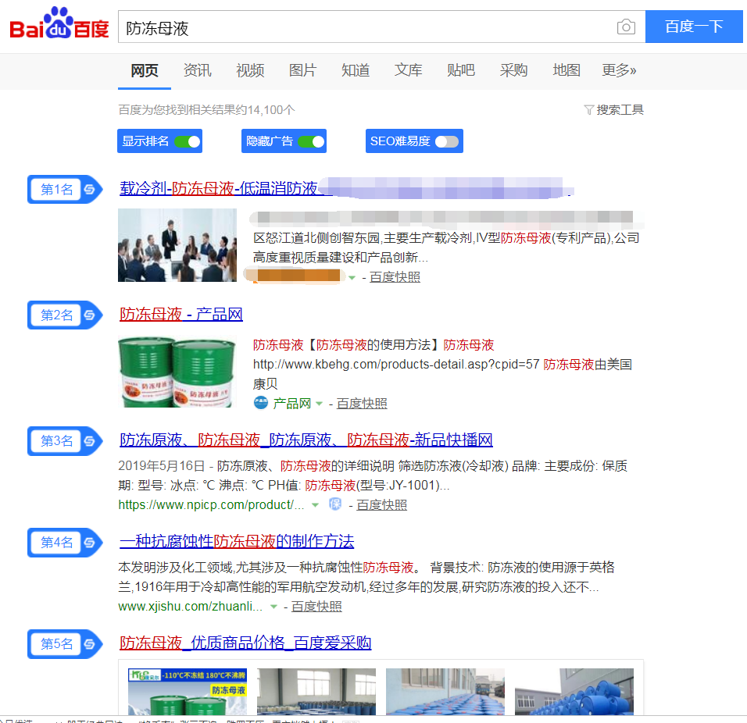Open the 贴吧 tab
The image size is (747, 723).
461,70
